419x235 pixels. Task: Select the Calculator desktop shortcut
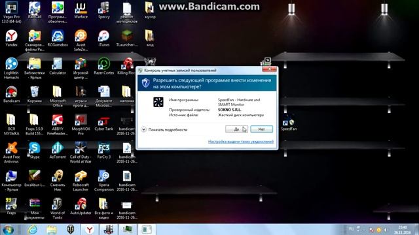(x=58, y=66)
